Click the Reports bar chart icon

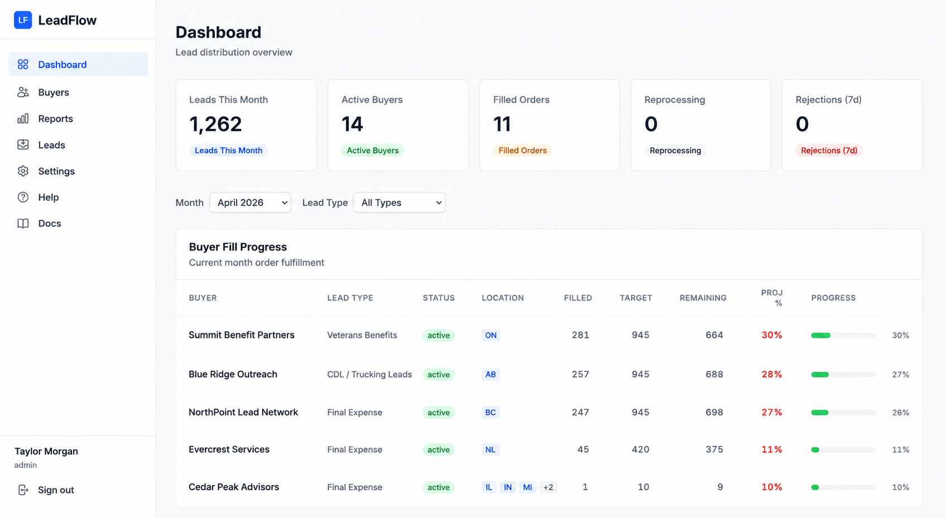click(23, 118)
